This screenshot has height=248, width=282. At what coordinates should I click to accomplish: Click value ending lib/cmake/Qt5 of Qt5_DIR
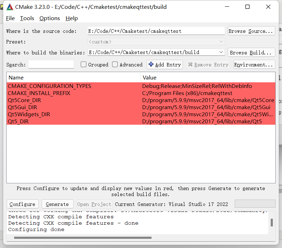pyautogui.click(x=202, y=121)
